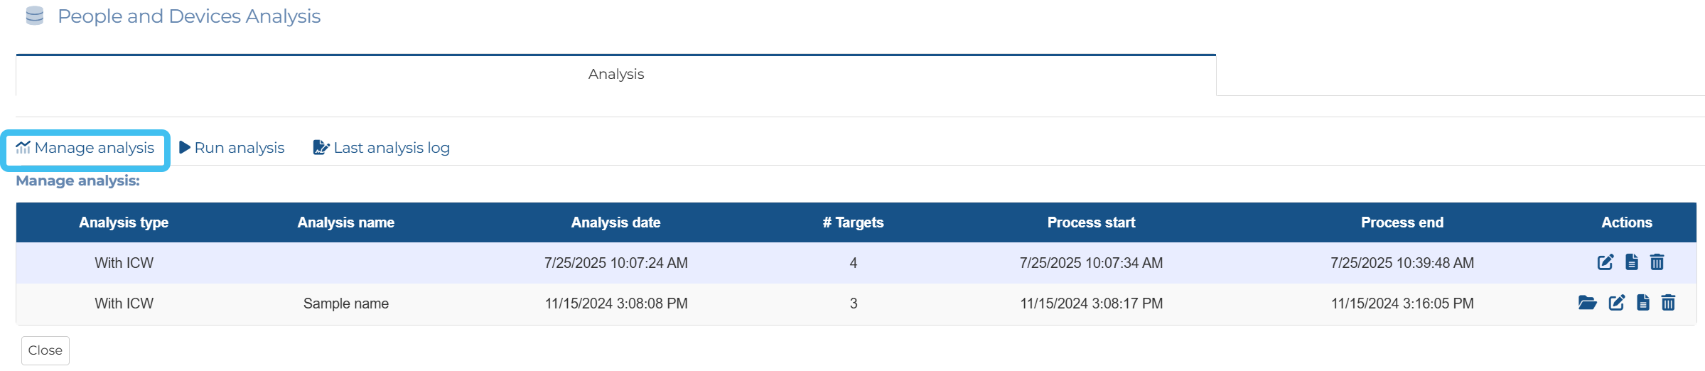View document of the 7/25/2025 analysis
The width and height of the screenshot is (1705, 371).
pos(1632,262)
